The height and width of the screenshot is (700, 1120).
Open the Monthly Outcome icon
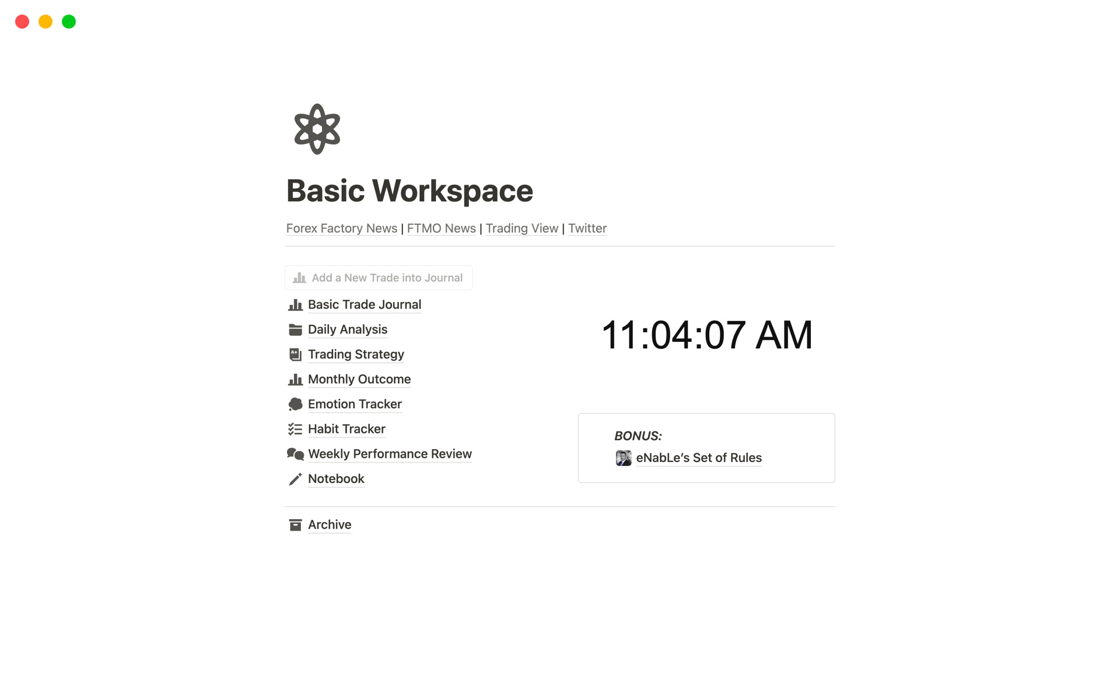[x=296, y=379]
